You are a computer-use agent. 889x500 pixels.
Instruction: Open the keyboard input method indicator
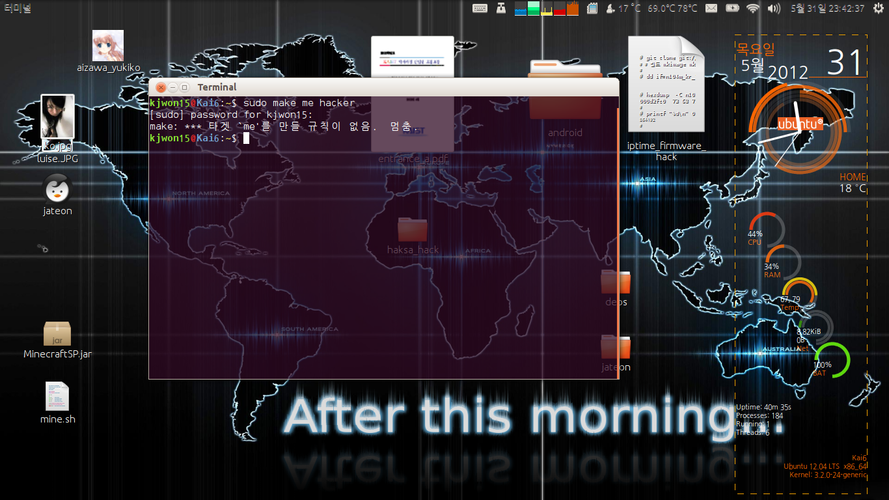pyautogui.click(x=480, y=8)
